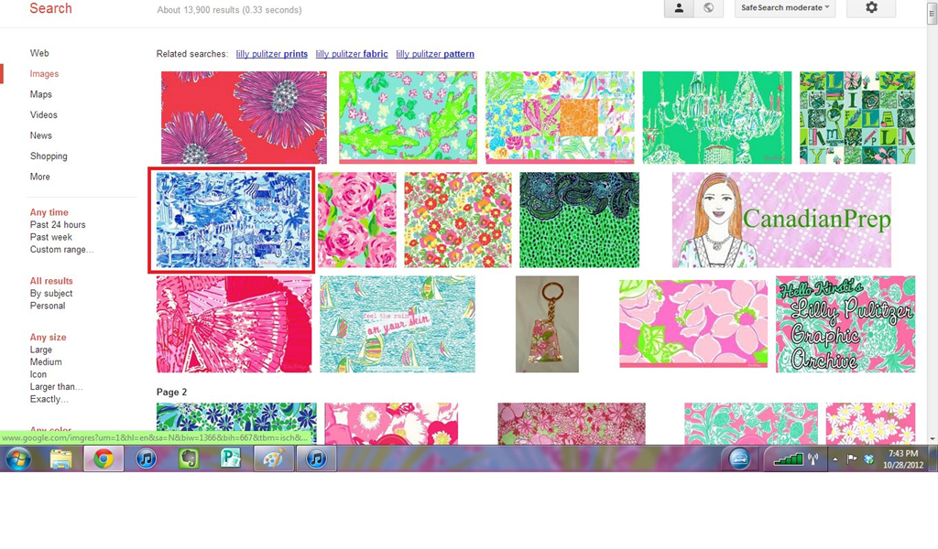Viewport: 938px width, 549px height.
Task: Open the sailboats 'on your skin' image
Action: point(398,325)
